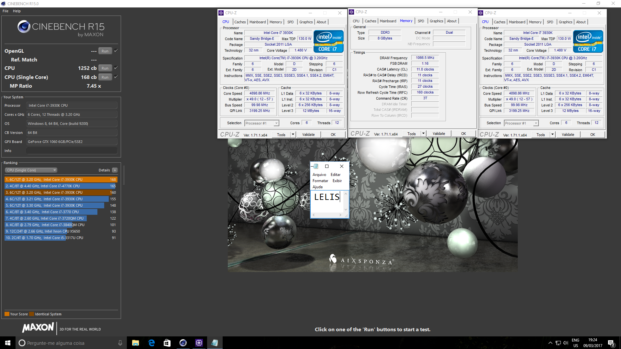Open Windows Store from taskbar
Viewport: 621px width, 349px height.
167,343
